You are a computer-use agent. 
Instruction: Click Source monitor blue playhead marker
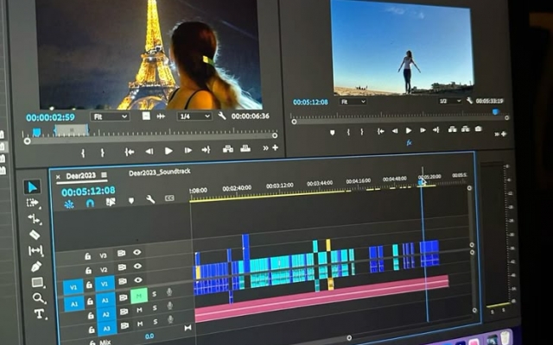point(36,132)
